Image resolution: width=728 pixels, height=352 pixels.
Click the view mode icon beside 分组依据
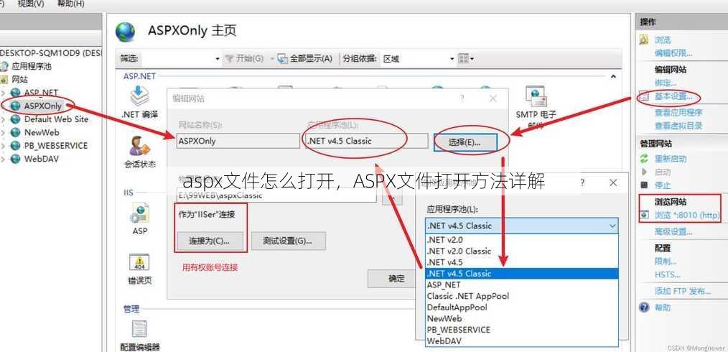coord(463,58)
